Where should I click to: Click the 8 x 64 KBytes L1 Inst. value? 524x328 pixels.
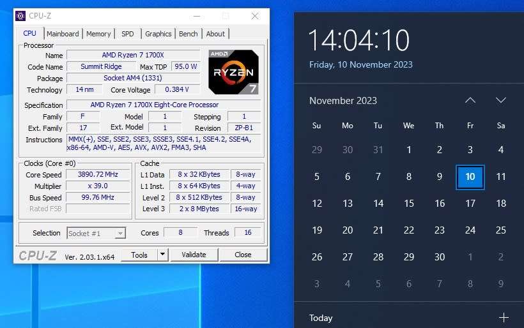199,186
